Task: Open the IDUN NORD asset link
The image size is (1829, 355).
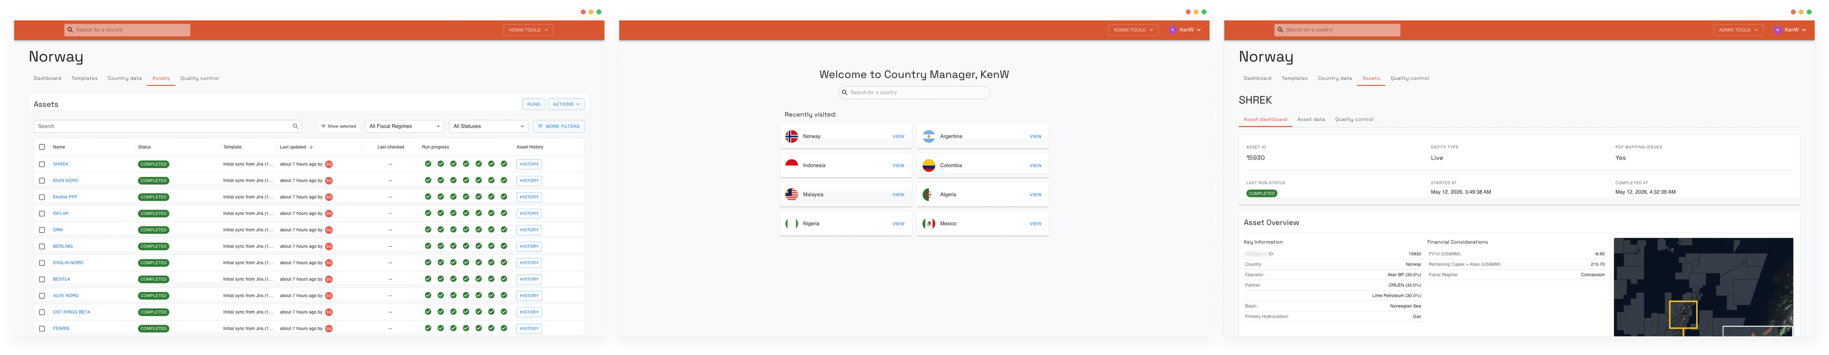Action: pyautogui.click(x=65, y=180)
